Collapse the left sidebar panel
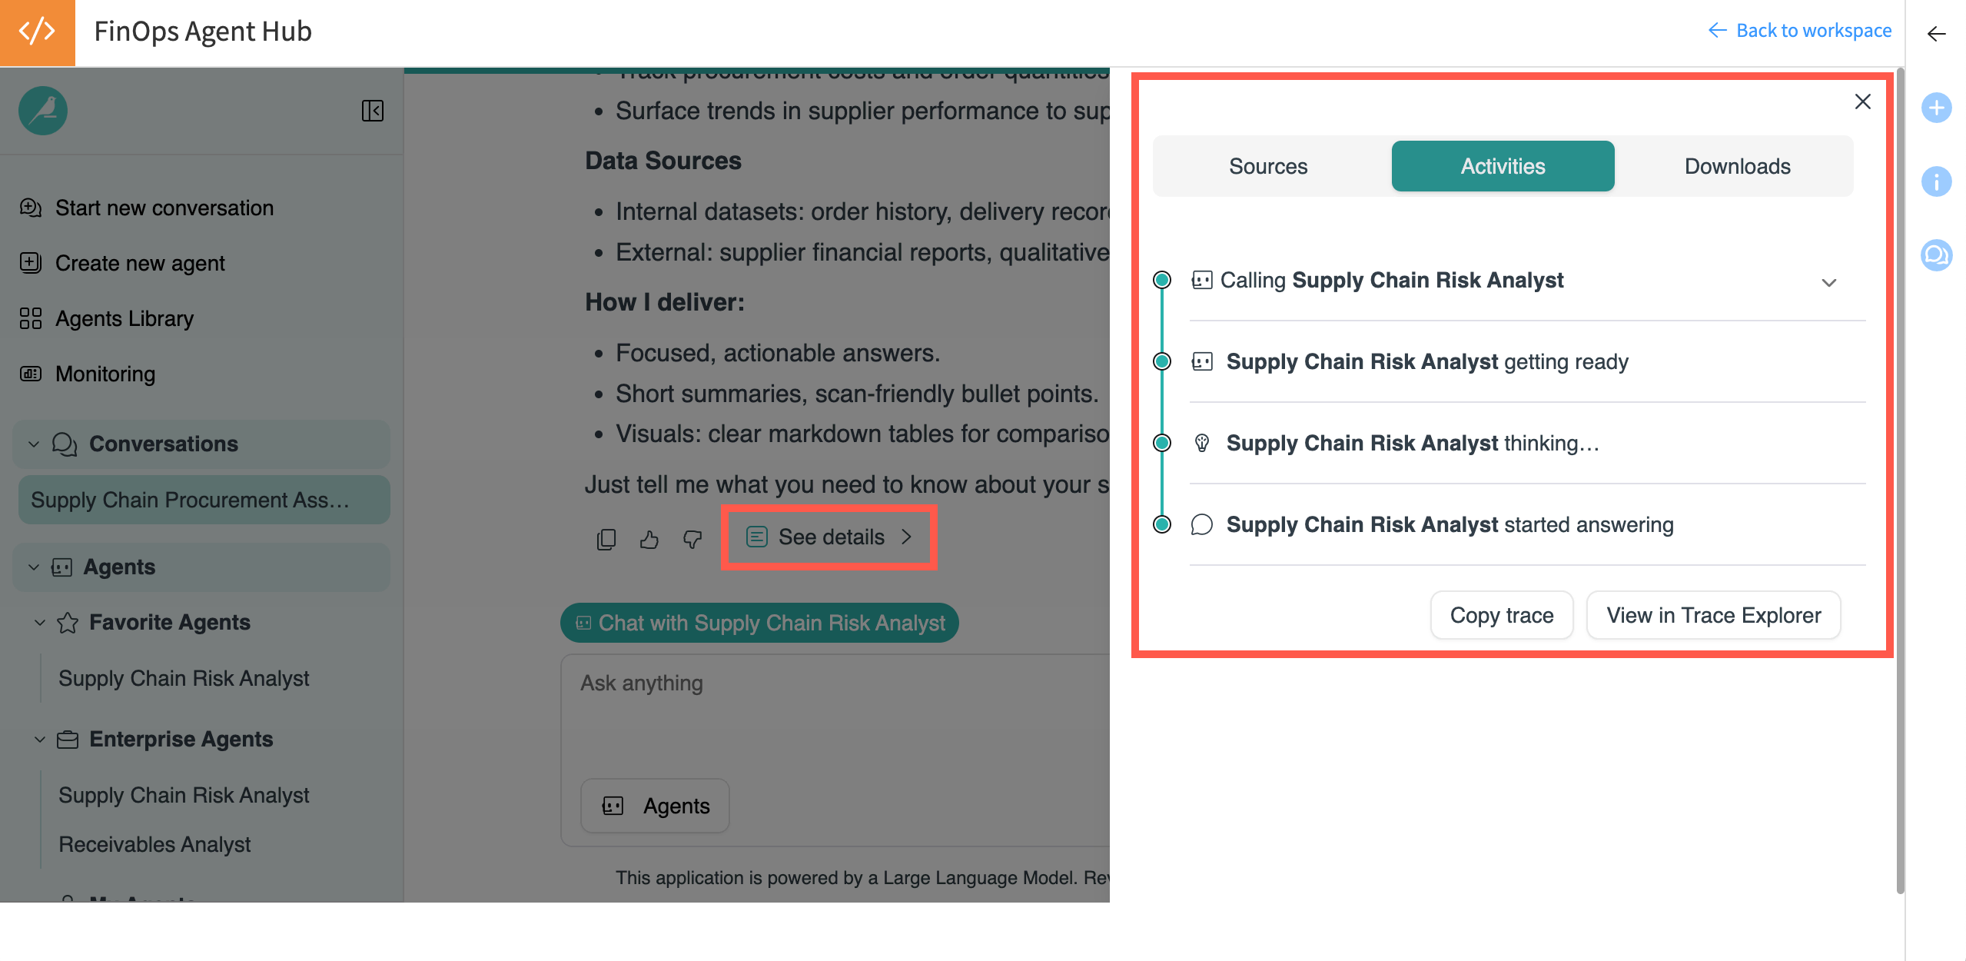This screenshot has width=1966, height=961. click(x=373, y=111)
